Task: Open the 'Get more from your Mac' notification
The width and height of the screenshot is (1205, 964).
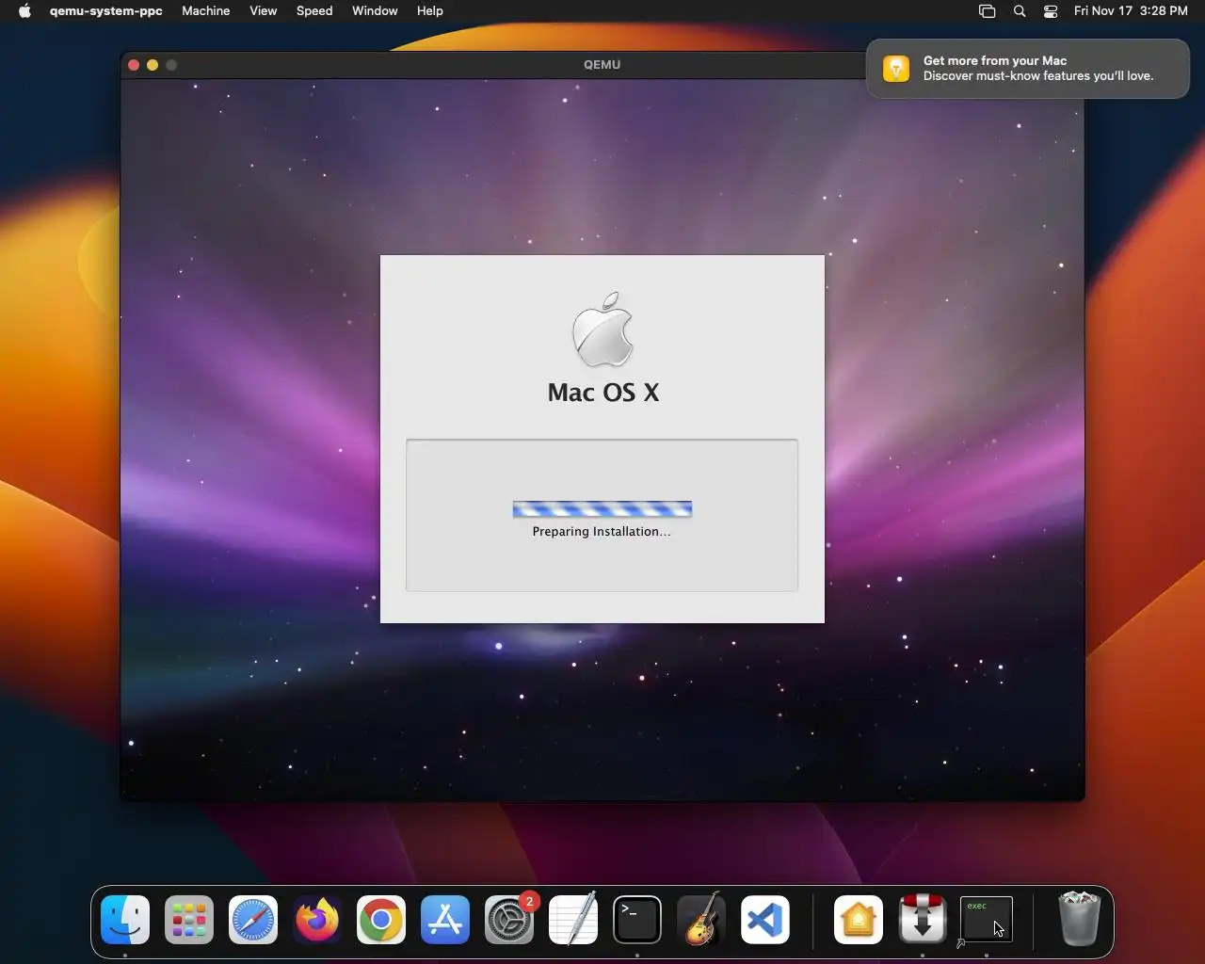Action: tap(1028, 69)
